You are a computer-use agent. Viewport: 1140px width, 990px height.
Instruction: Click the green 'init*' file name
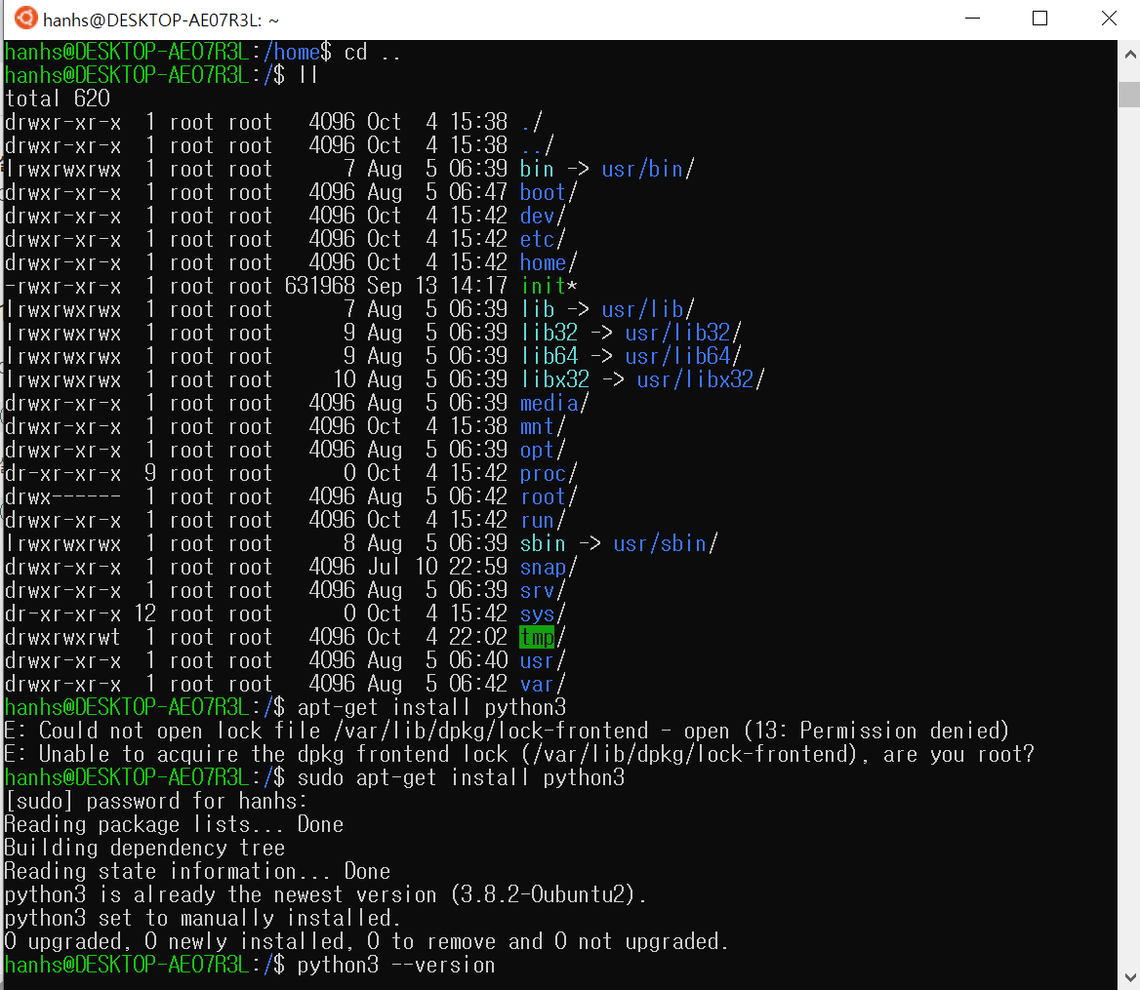coord(549,286)
